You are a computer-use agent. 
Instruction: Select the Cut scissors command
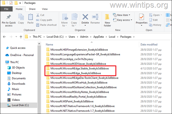coord(40,15)
